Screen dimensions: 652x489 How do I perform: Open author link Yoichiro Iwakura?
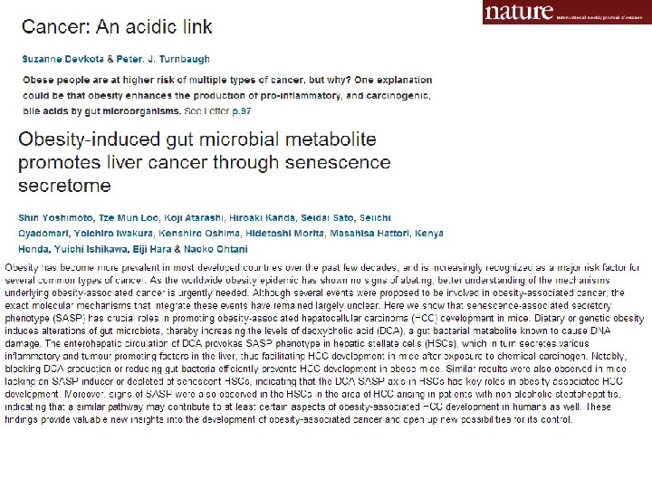tap(113, 234)
